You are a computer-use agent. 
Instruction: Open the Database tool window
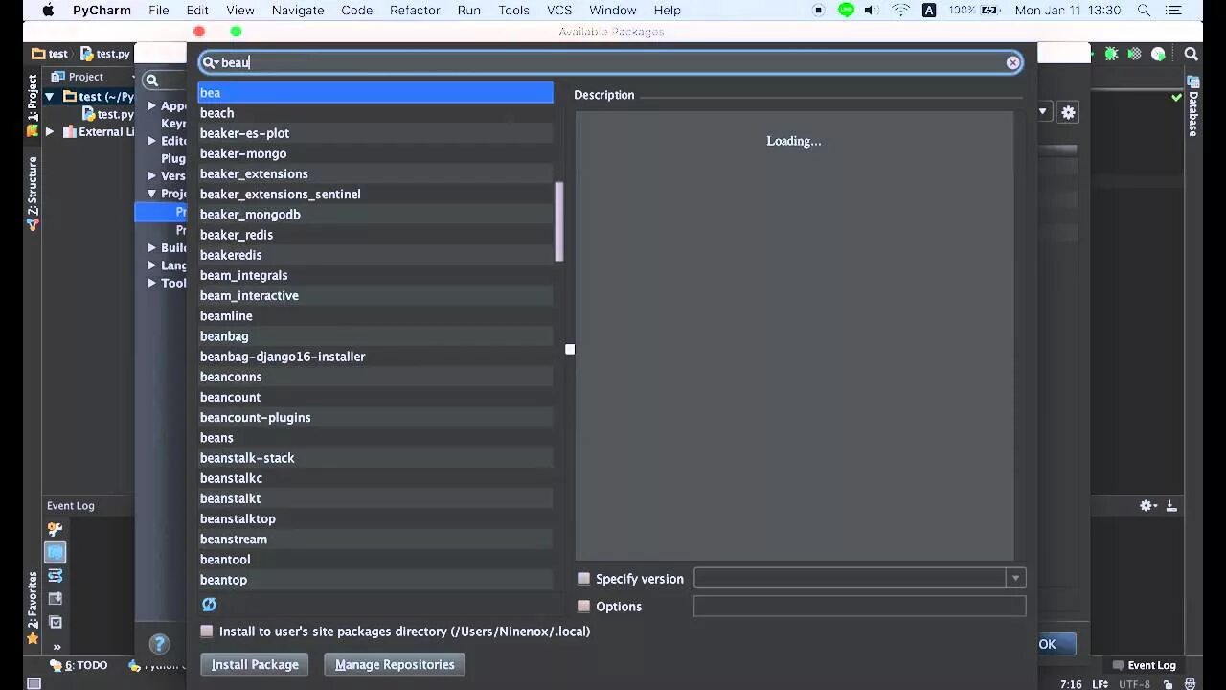[1193, 107]
